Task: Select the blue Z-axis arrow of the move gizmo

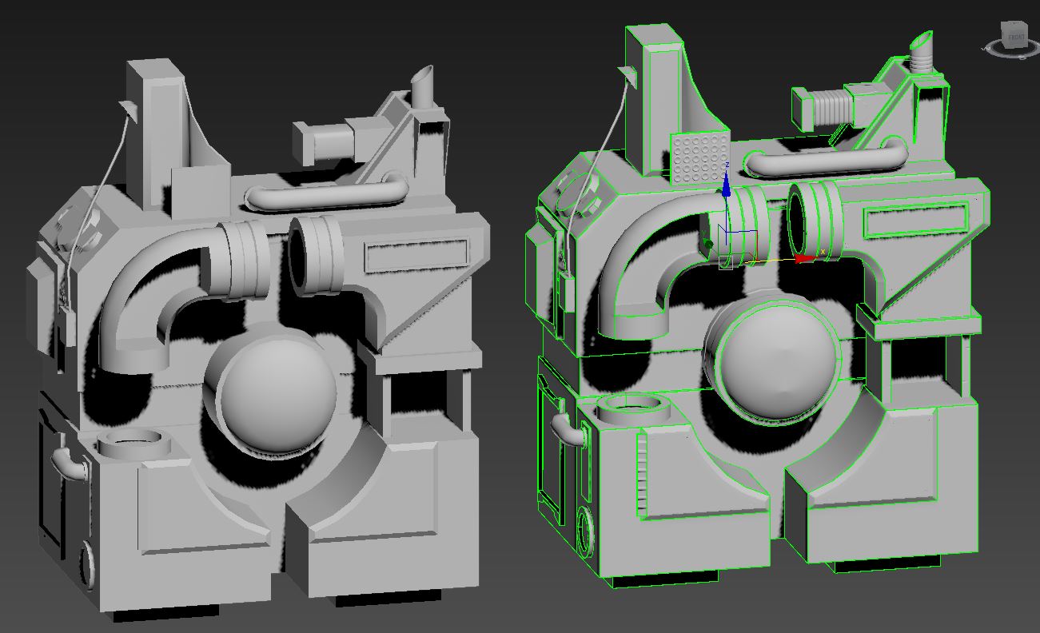Action: [x=727, y=190]
